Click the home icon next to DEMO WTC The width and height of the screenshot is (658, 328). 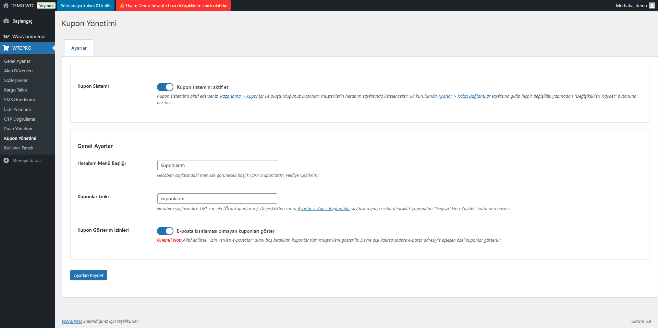coord(6,5)
